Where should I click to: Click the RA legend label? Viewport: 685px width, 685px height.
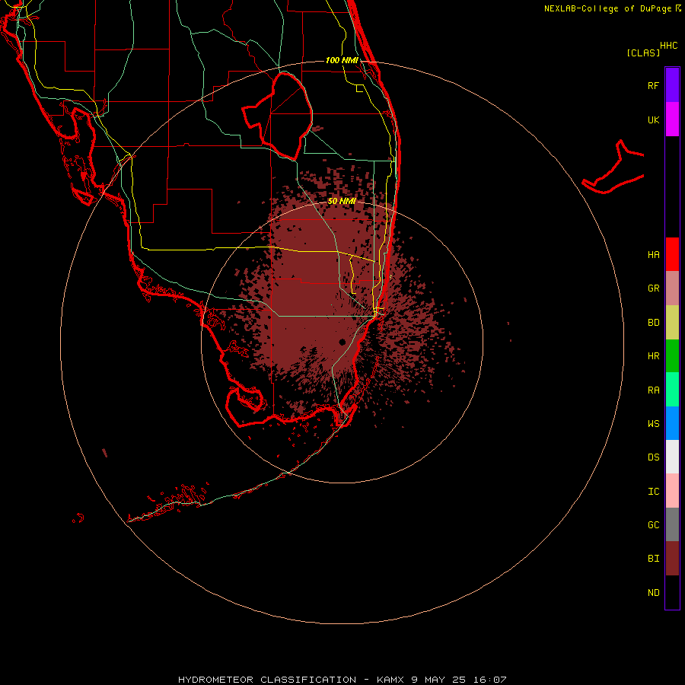coord(653,390)
